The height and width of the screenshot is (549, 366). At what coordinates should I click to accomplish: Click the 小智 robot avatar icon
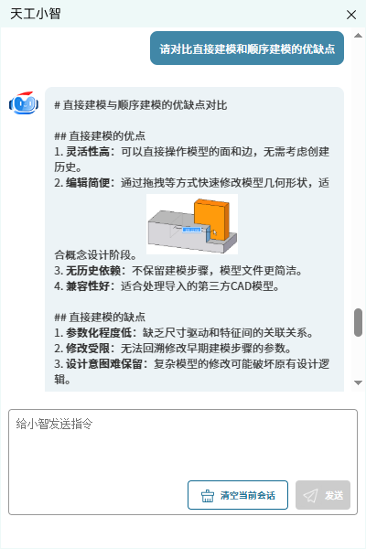pyautogui.click(x=24, y=102)
